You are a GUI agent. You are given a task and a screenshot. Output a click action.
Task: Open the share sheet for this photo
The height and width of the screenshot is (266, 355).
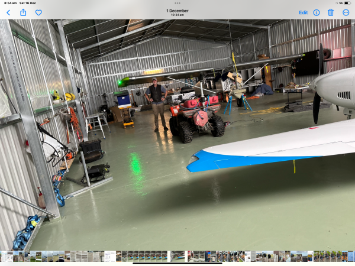click(23, 12)
